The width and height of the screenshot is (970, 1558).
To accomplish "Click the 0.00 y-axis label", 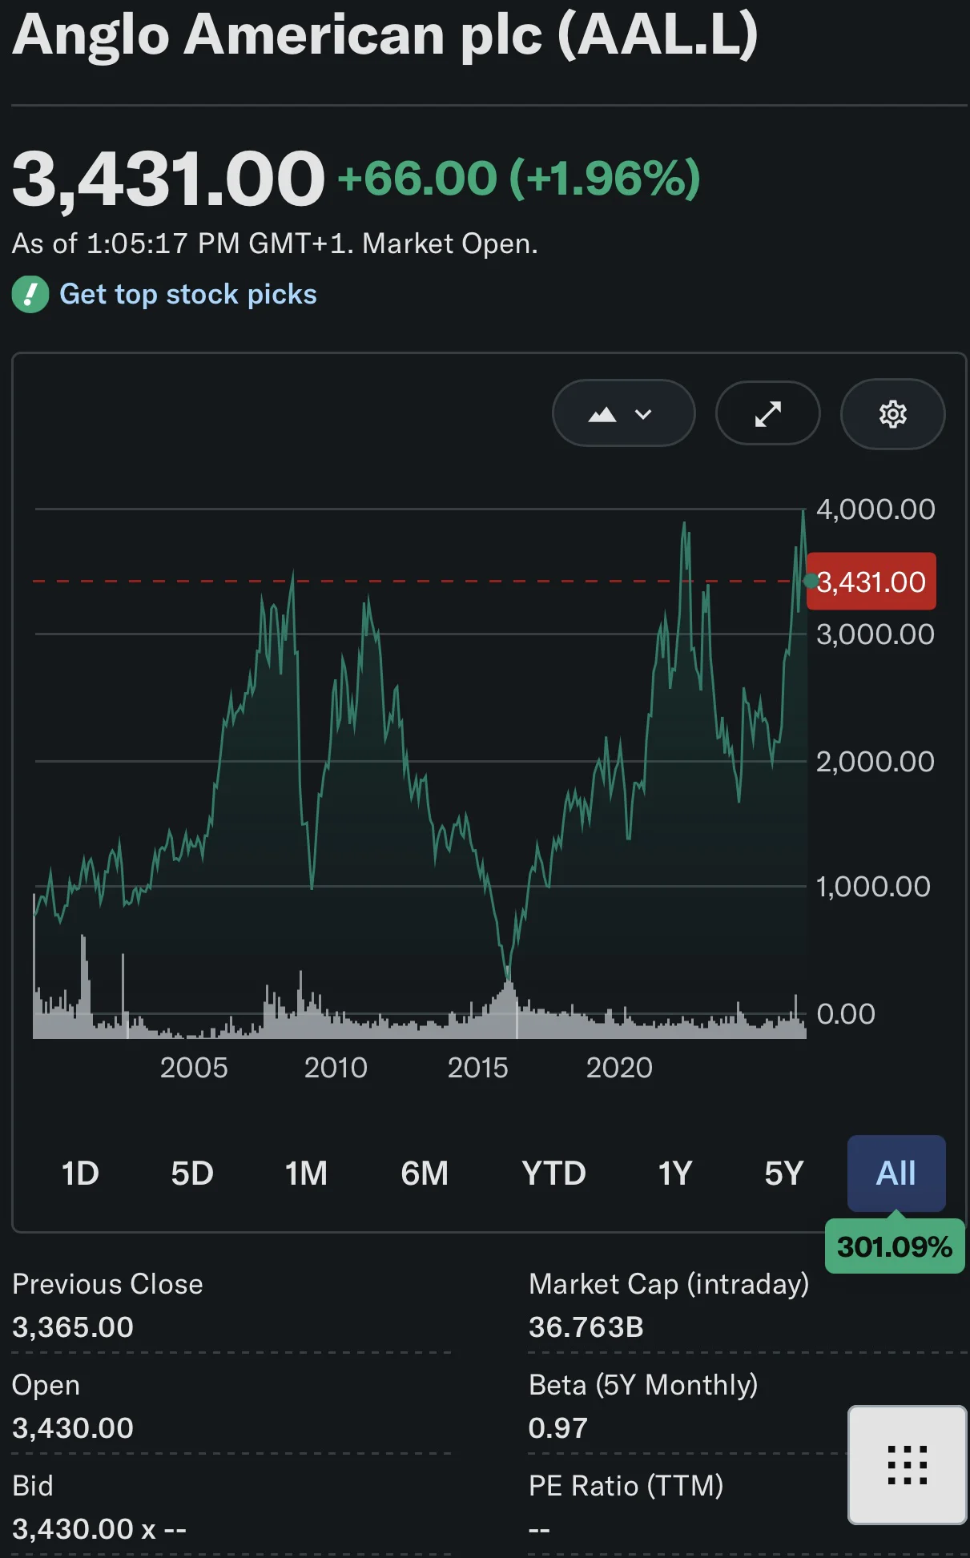I will tap(846, 1014).
